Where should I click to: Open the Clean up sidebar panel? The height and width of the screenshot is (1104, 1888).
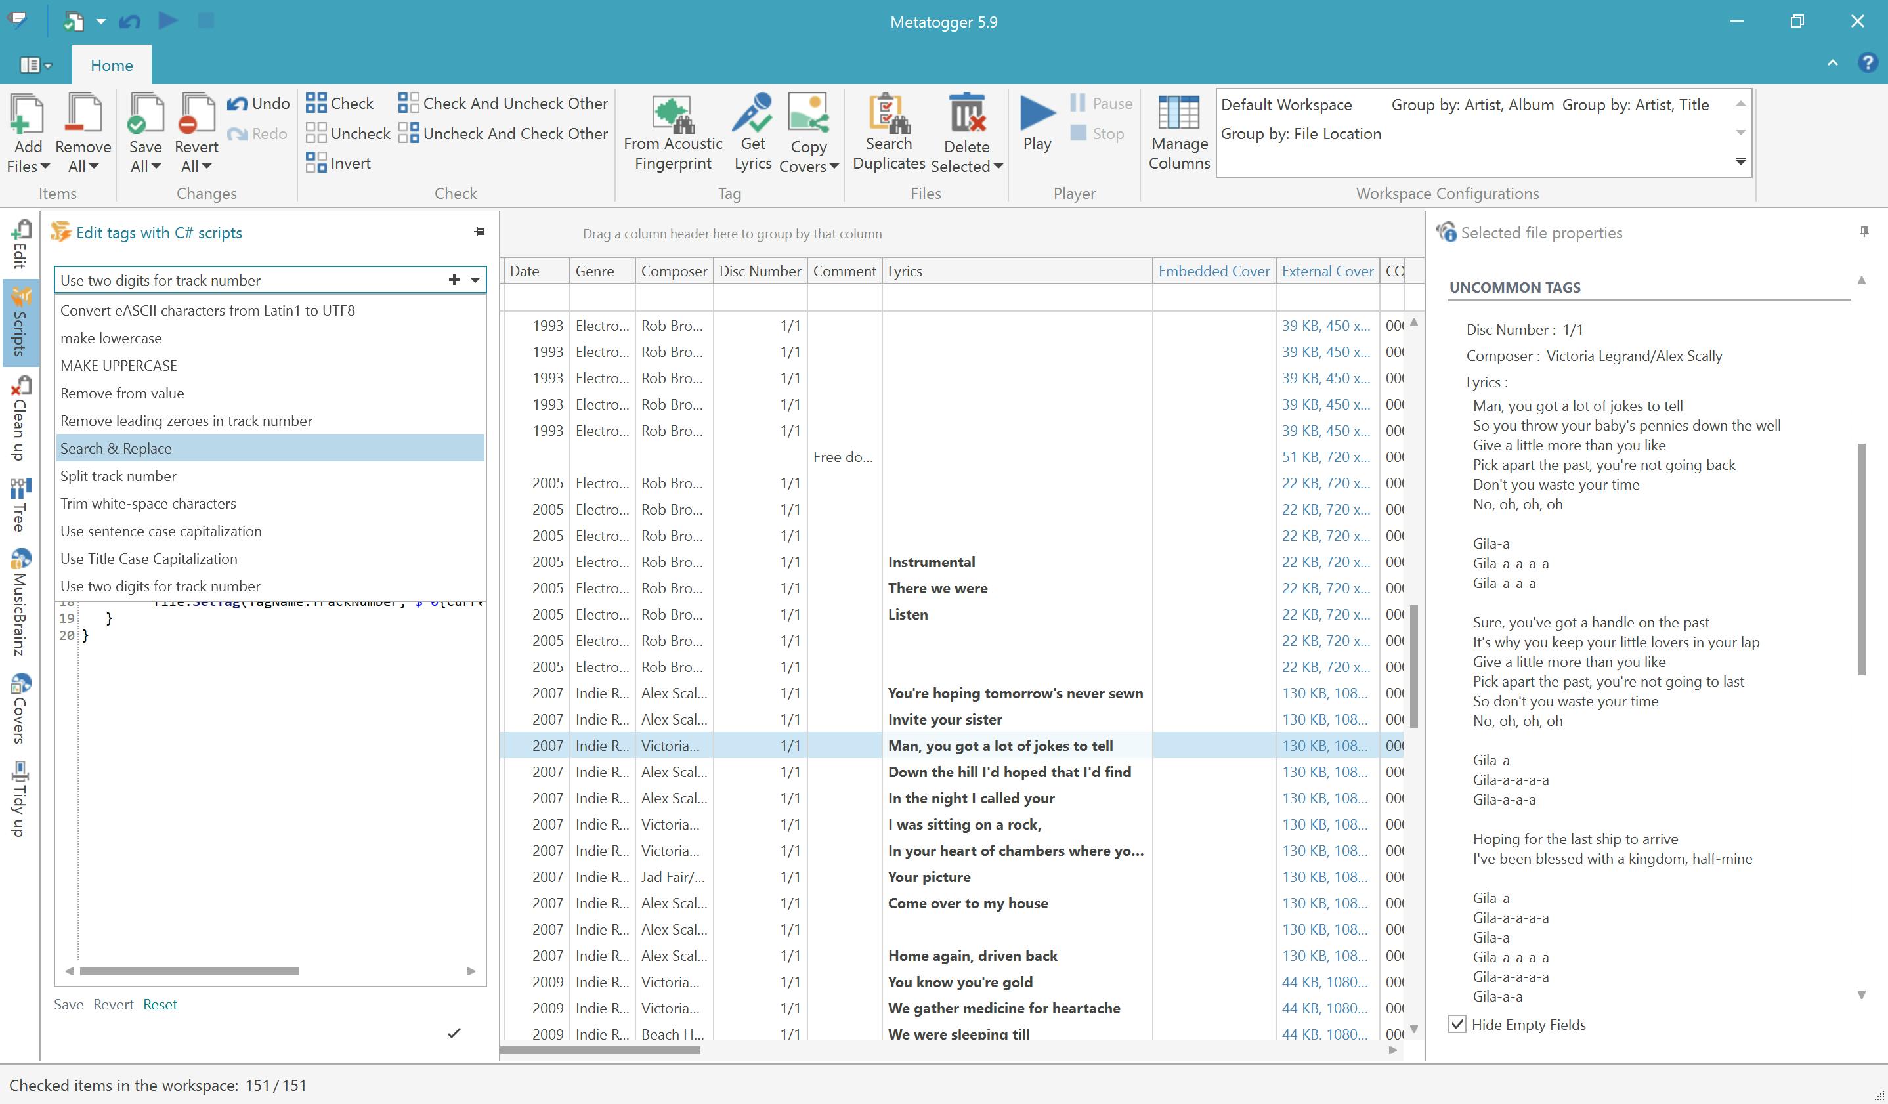click(x=20, y=418)
